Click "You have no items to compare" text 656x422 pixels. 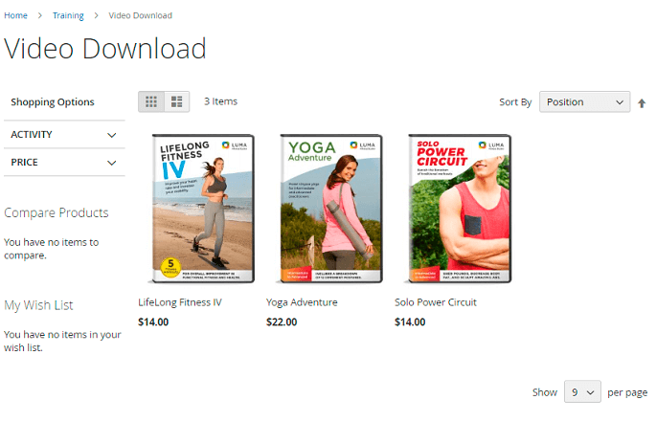point(51,249)
